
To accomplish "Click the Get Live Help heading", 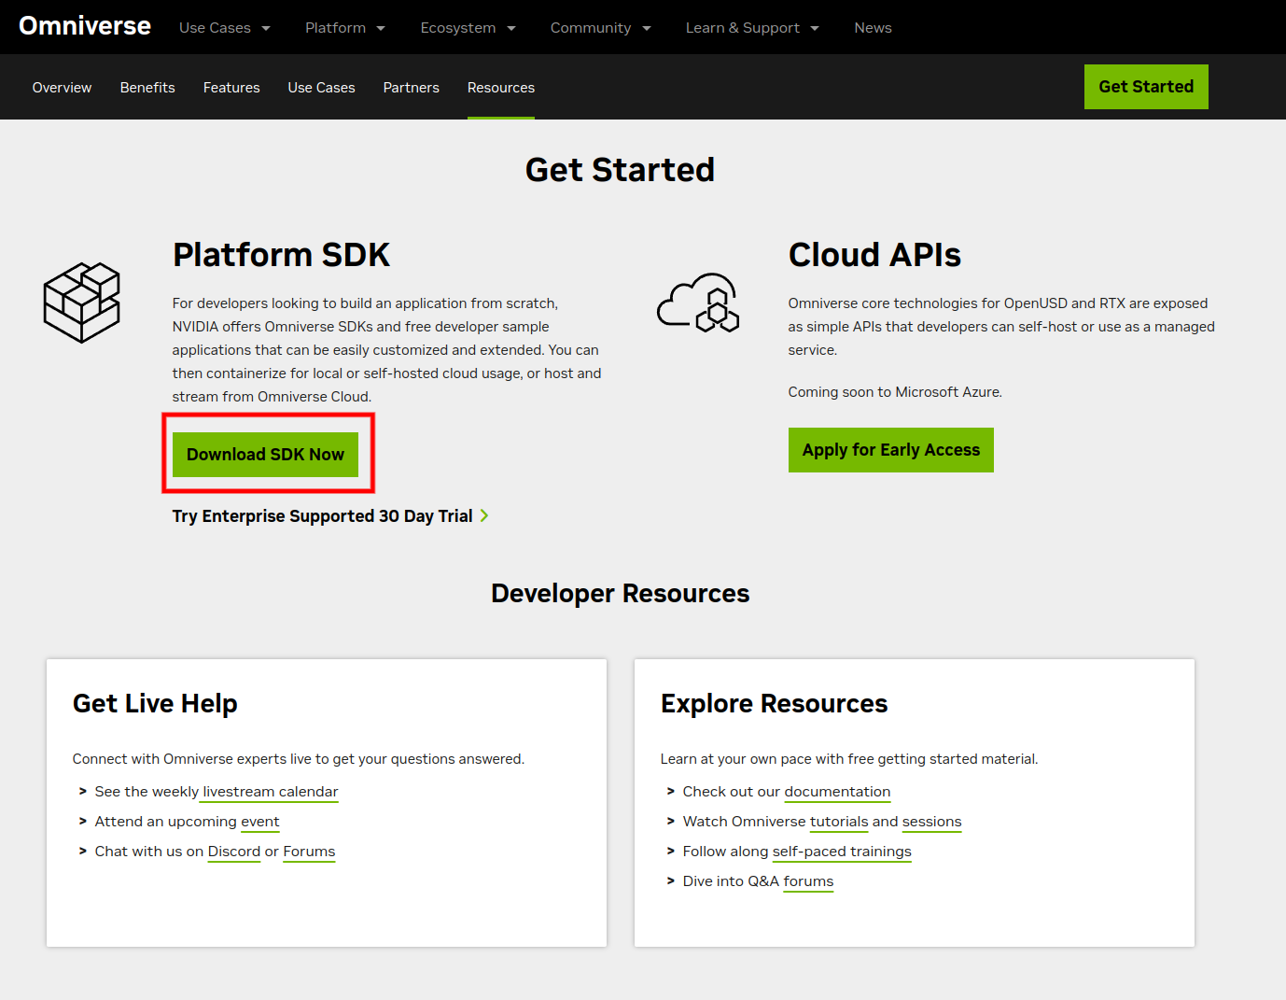I will coord(155,703).
